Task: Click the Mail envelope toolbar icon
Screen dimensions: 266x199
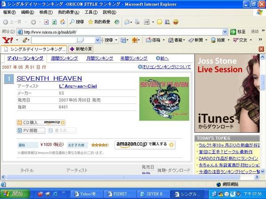Action: (127, 22)
